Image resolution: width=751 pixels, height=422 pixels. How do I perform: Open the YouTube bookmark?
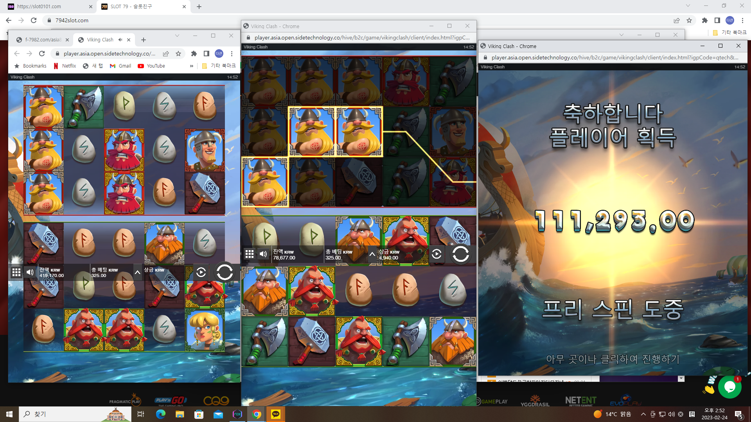pos(151,66)
